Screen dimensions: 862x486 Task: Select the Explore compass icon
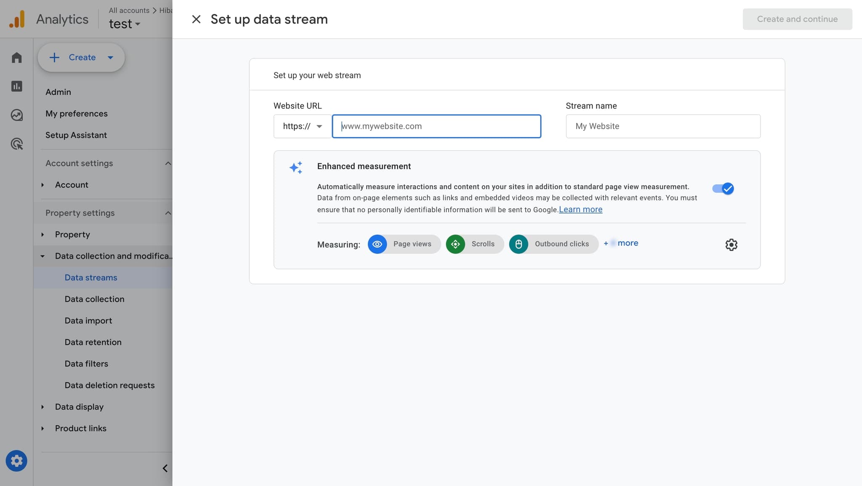16,115
